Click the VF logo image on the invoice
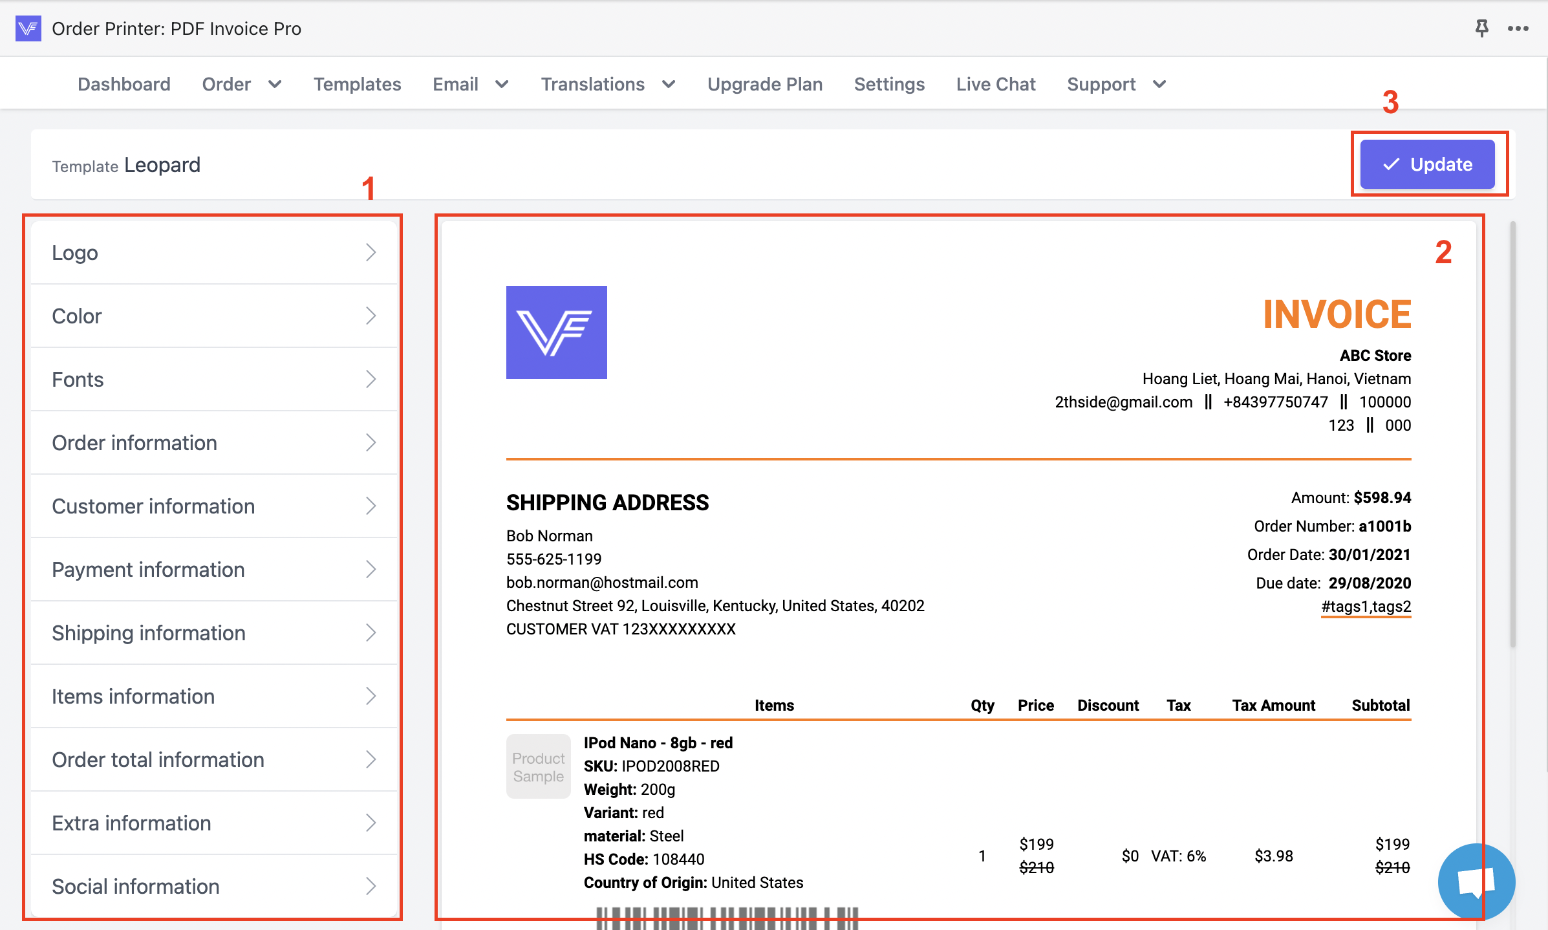The height and width of the screenshot is (930, 1548). coord(556,332)
